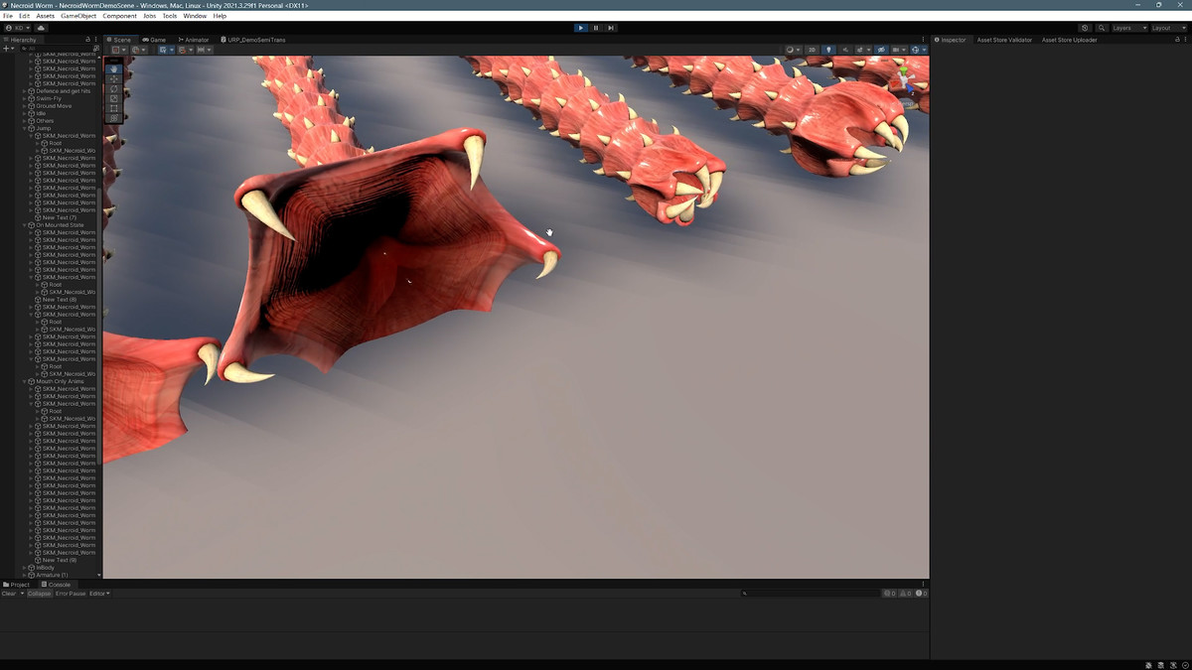Select the Rect tool in scene toolbar
The image size is (1192, 670).
coord(114,109)
